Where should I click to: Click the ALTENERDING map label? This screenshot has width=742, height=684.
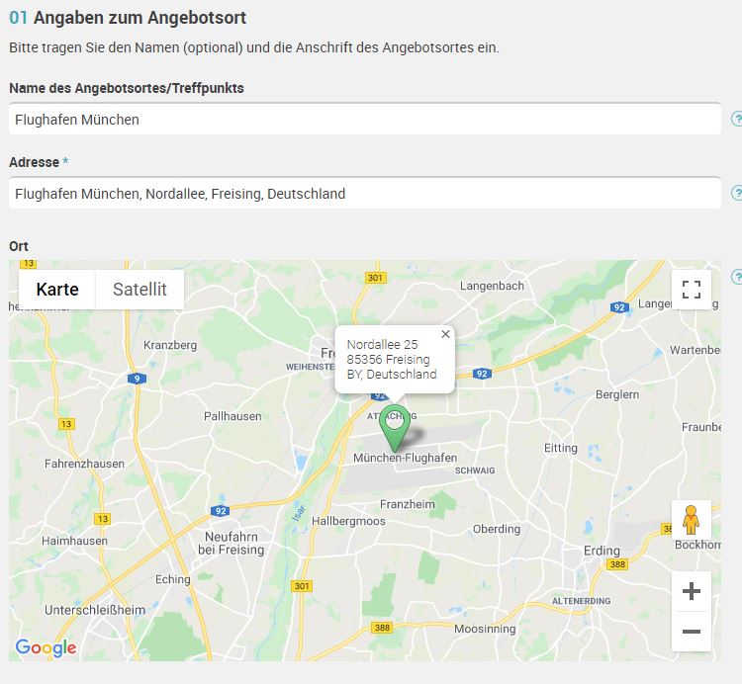[x=581, y=601]
